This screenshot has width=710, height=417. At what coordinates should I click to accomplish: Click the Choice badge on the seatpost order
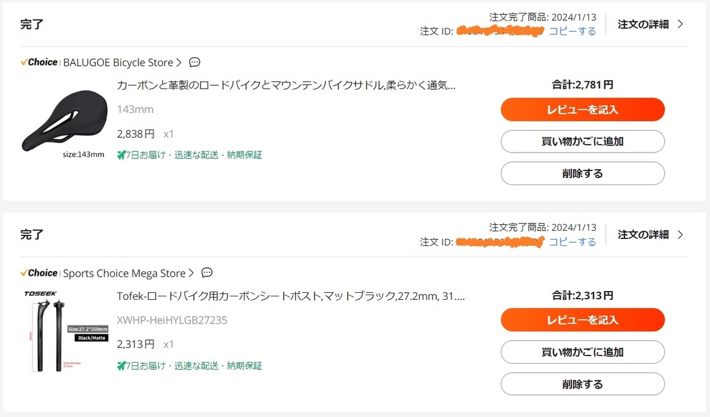(x=38, y=273)
